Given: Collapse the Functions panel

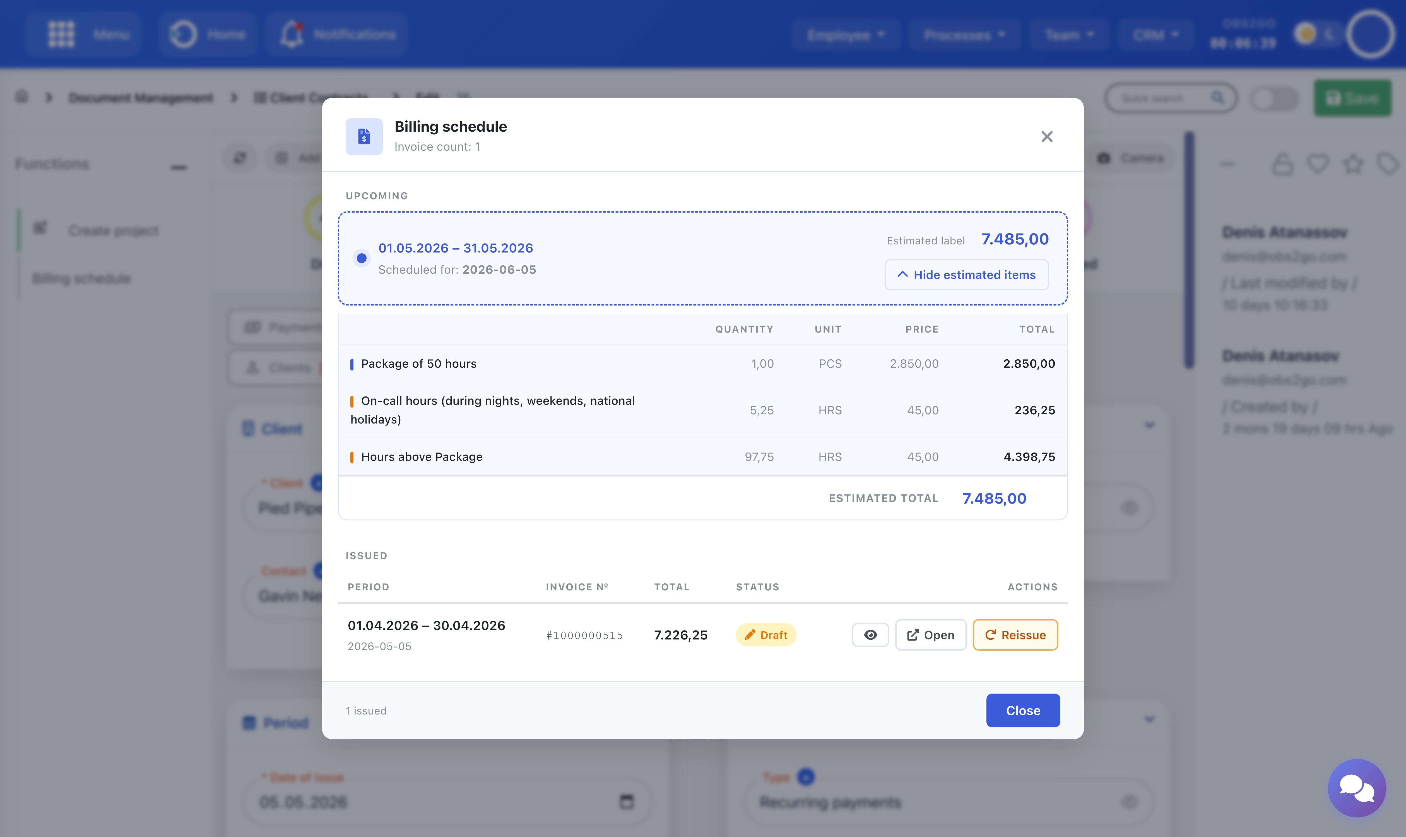Looking at the screenshot, I should (179, 167).
